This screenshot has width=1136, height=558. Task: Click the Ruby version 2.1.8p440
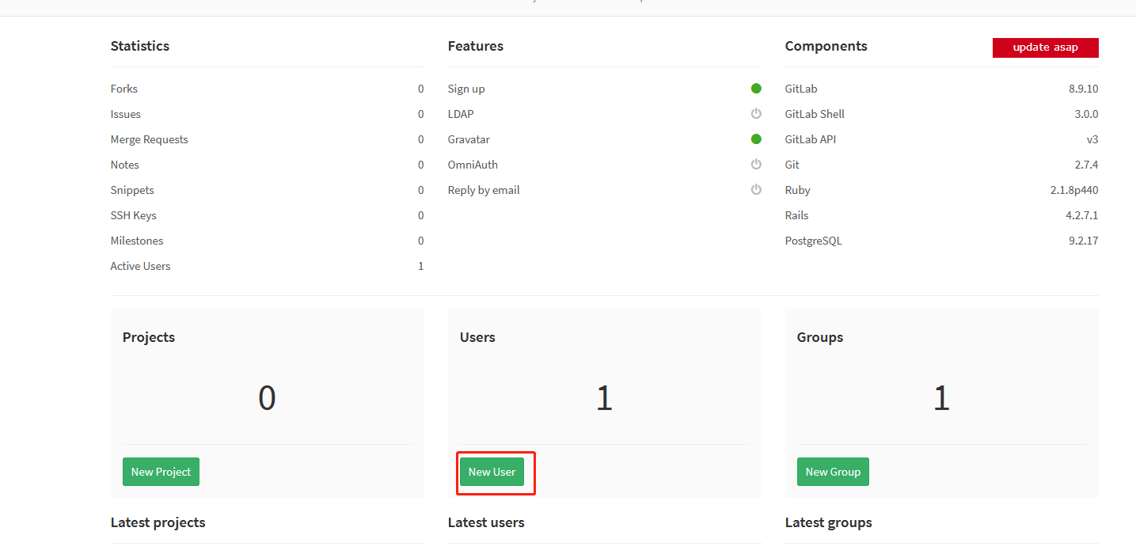(1074, 190)
